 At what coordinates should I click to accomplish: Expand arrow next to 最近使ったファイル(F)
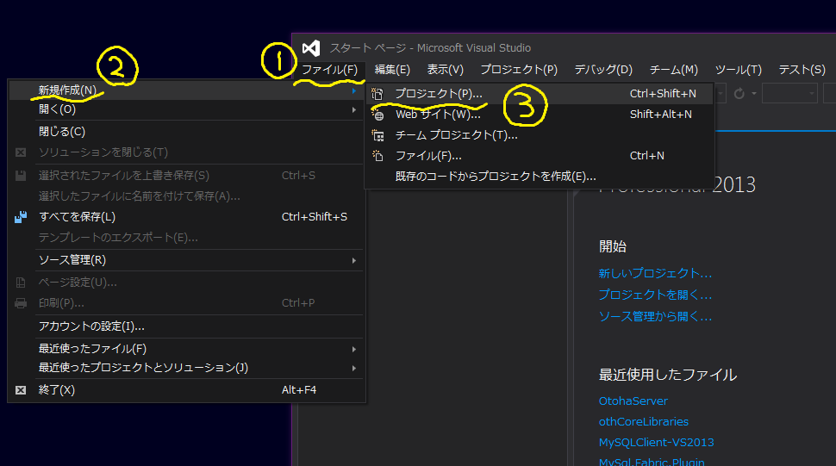click(354, 350)
